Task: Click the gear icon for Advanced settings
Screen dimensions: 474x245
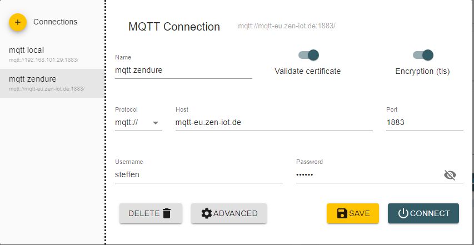Action: [207, 213]
